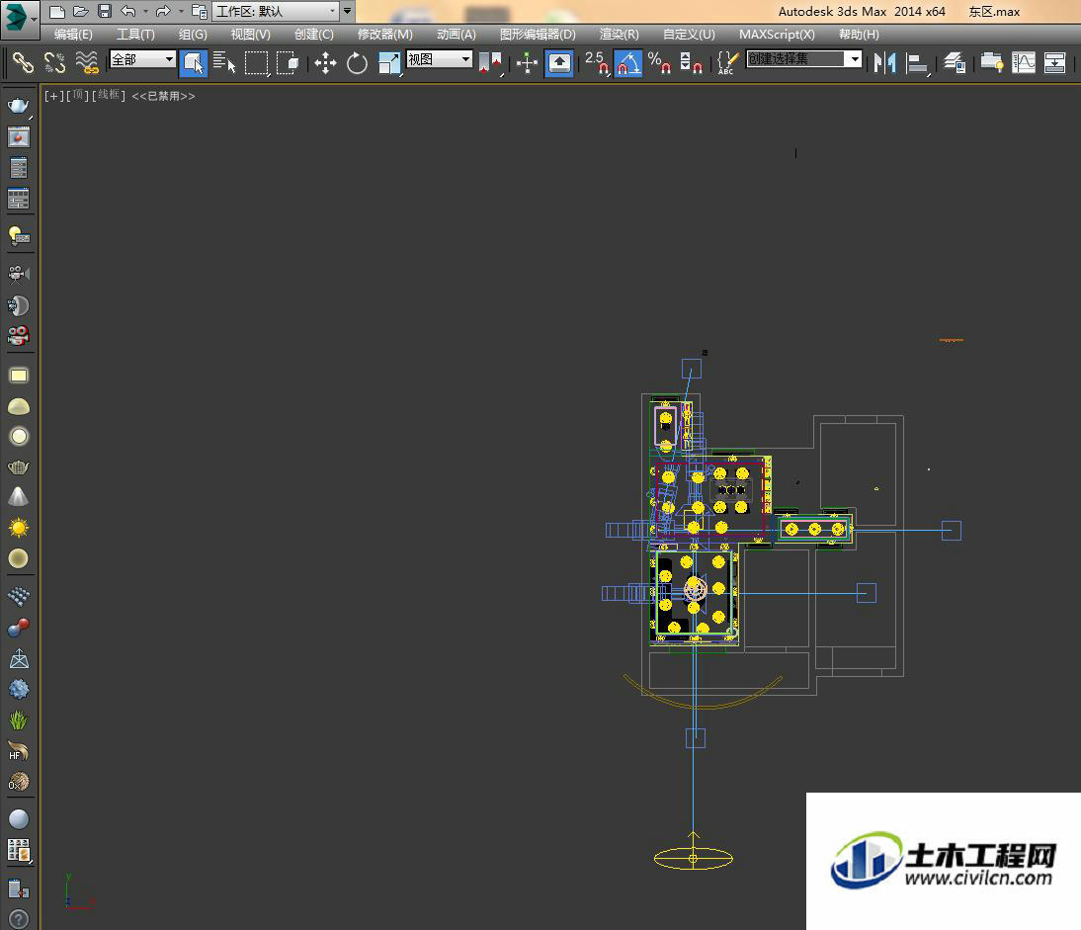Click the help question mark icon at bottom left

(x=19, y=918)
